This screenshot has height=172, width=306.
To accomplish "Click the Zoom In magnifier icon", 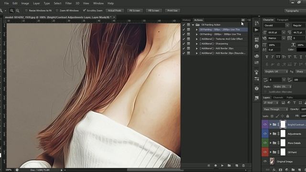I will (11, 11).
